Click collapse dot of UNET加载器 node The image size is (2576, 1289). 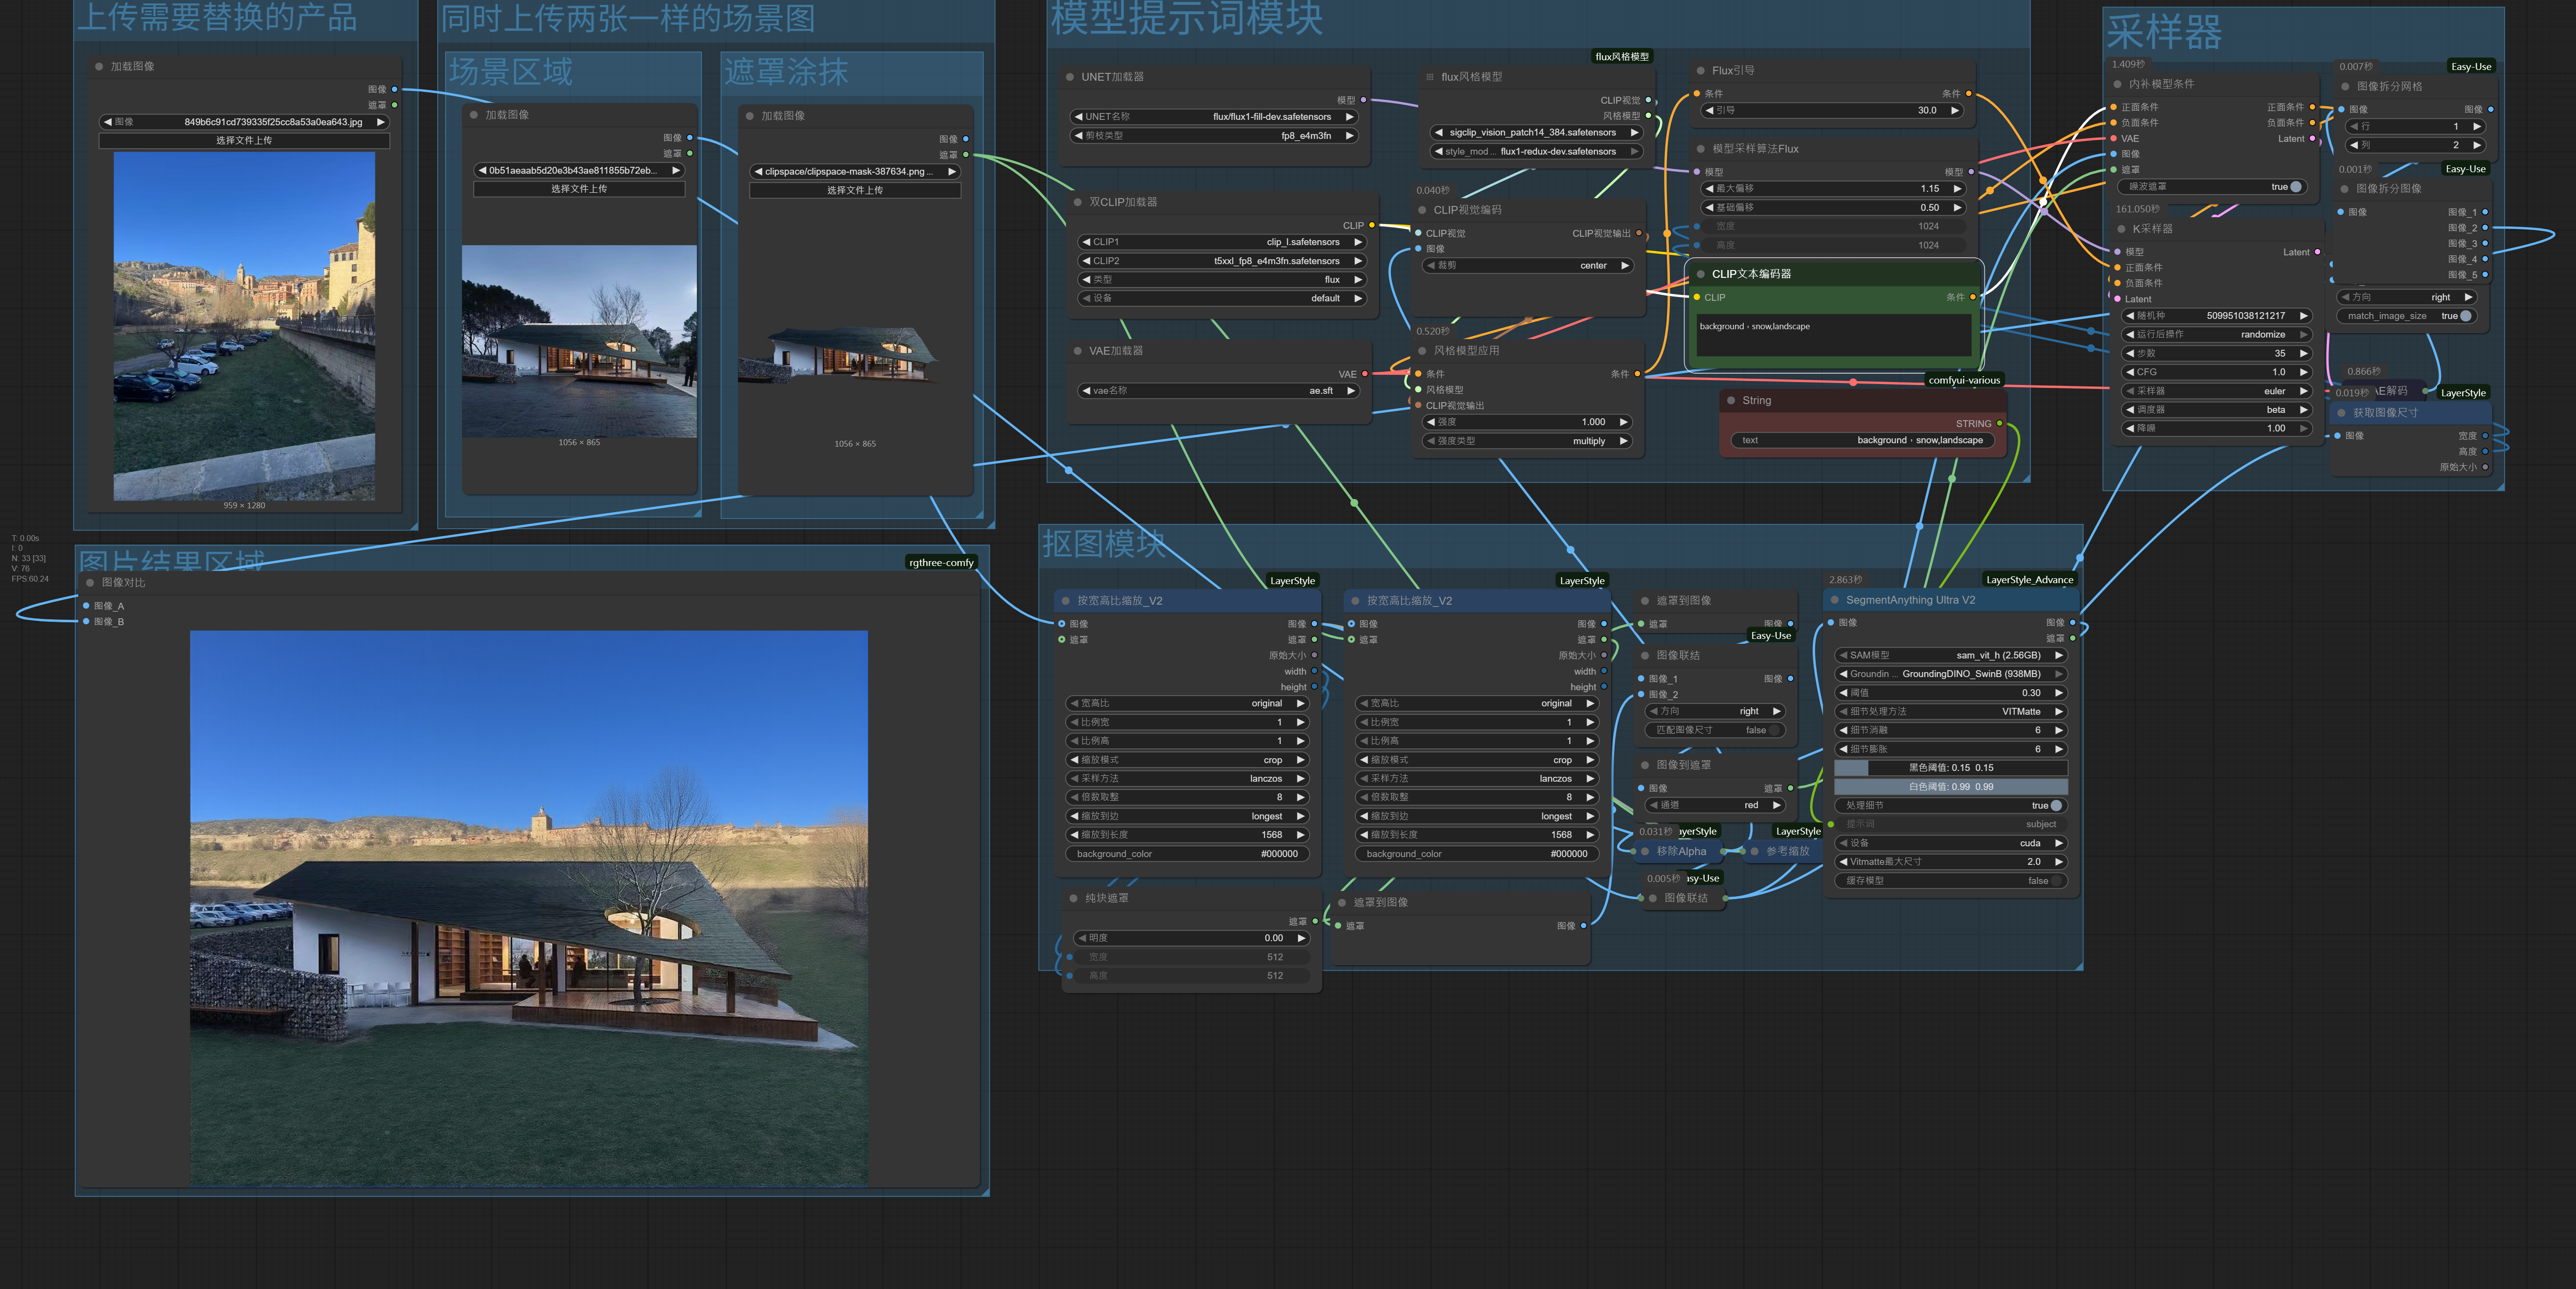tap(1069, 77)
